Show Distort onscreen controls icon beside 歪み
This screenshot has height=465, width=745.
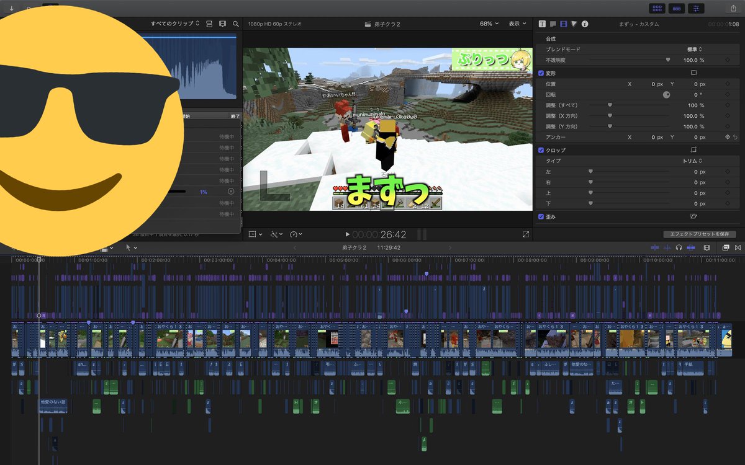(693, 216)
